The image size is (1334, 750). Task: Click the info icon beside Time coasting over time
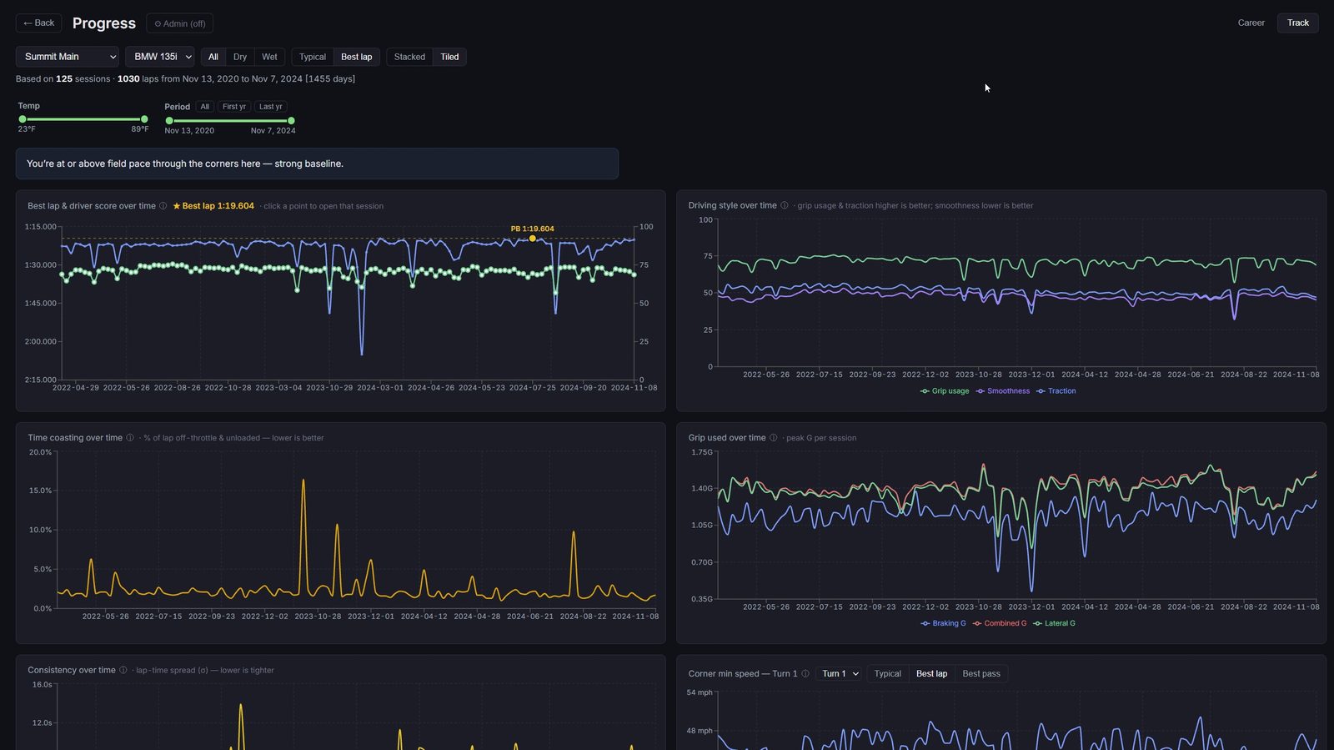[130, 438]
